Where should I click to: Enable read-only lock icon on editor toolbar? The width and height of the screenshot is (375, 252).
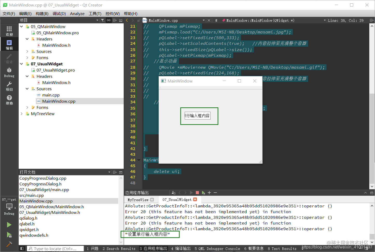click(x=139, y=20)
